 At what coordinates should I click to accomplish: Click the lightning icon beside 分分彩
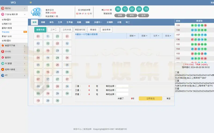3,51
